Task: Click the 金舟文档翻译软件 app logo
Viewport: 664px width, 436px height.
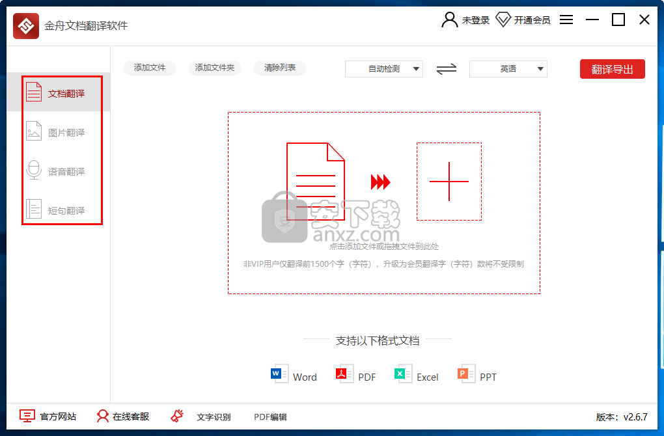Action: point(26,26)
